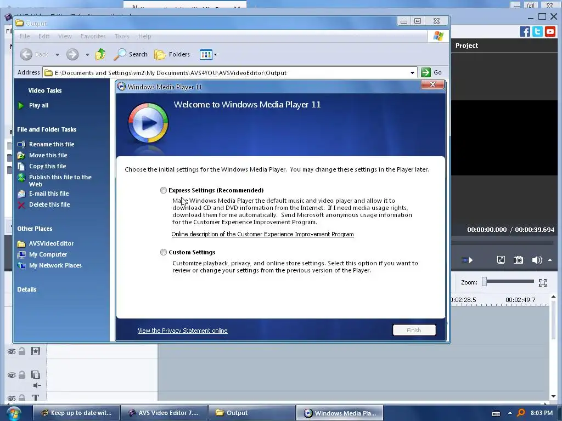Click the Play all task link
This screenshot has width=562, height=421.
(39, 105)
